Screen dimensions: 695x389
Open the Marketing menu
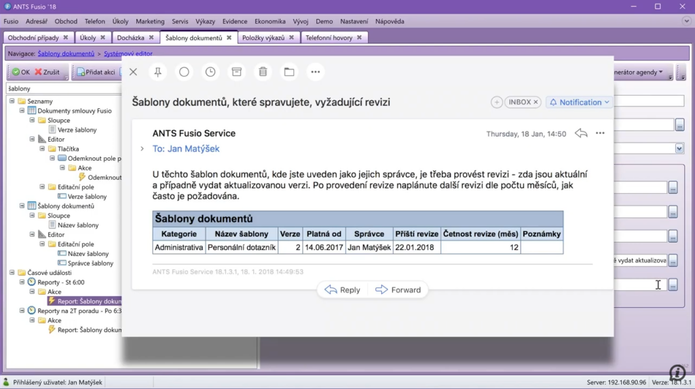(150, 22)
